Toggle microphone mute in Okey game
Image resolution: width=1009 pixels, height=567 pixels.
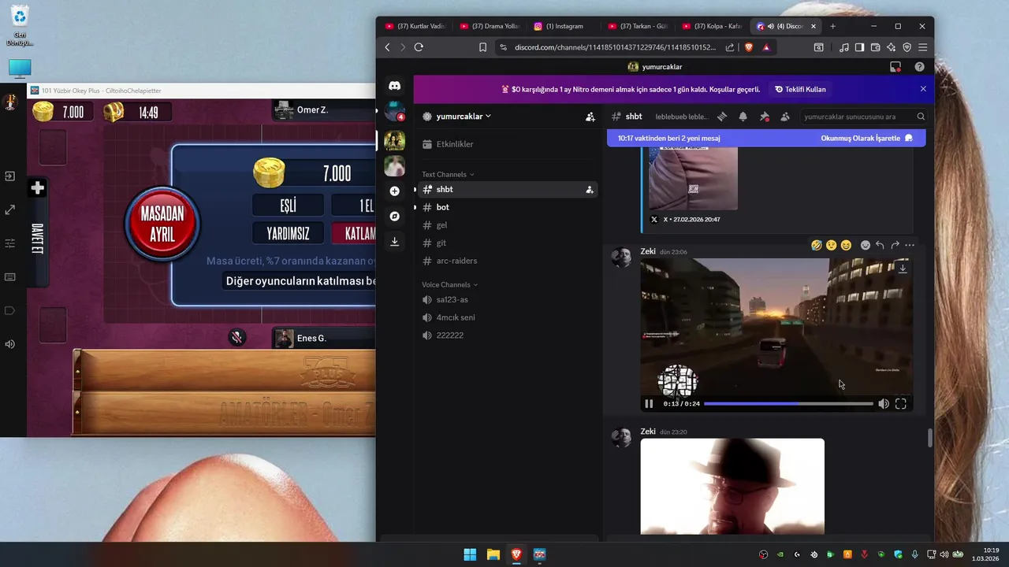[x=236, y=338]
